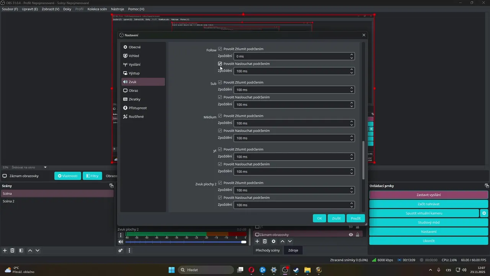
Task: Toggle Sub Povolit Ztlumit podržením checkbox
Action: click(x=220, y=82)
